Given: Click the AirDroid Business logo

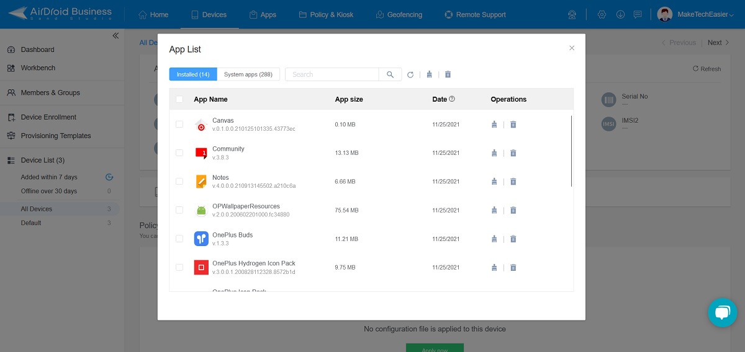Looking at the screenshot, I should click(60, 14).
